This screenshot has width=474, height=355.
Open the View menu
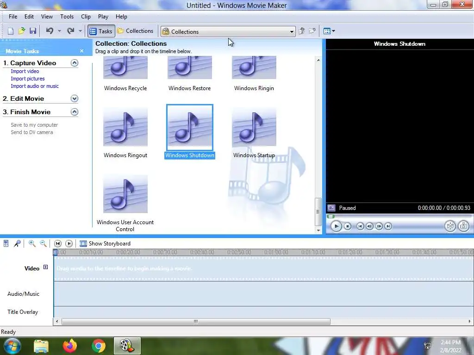click(x=47, y=17)
